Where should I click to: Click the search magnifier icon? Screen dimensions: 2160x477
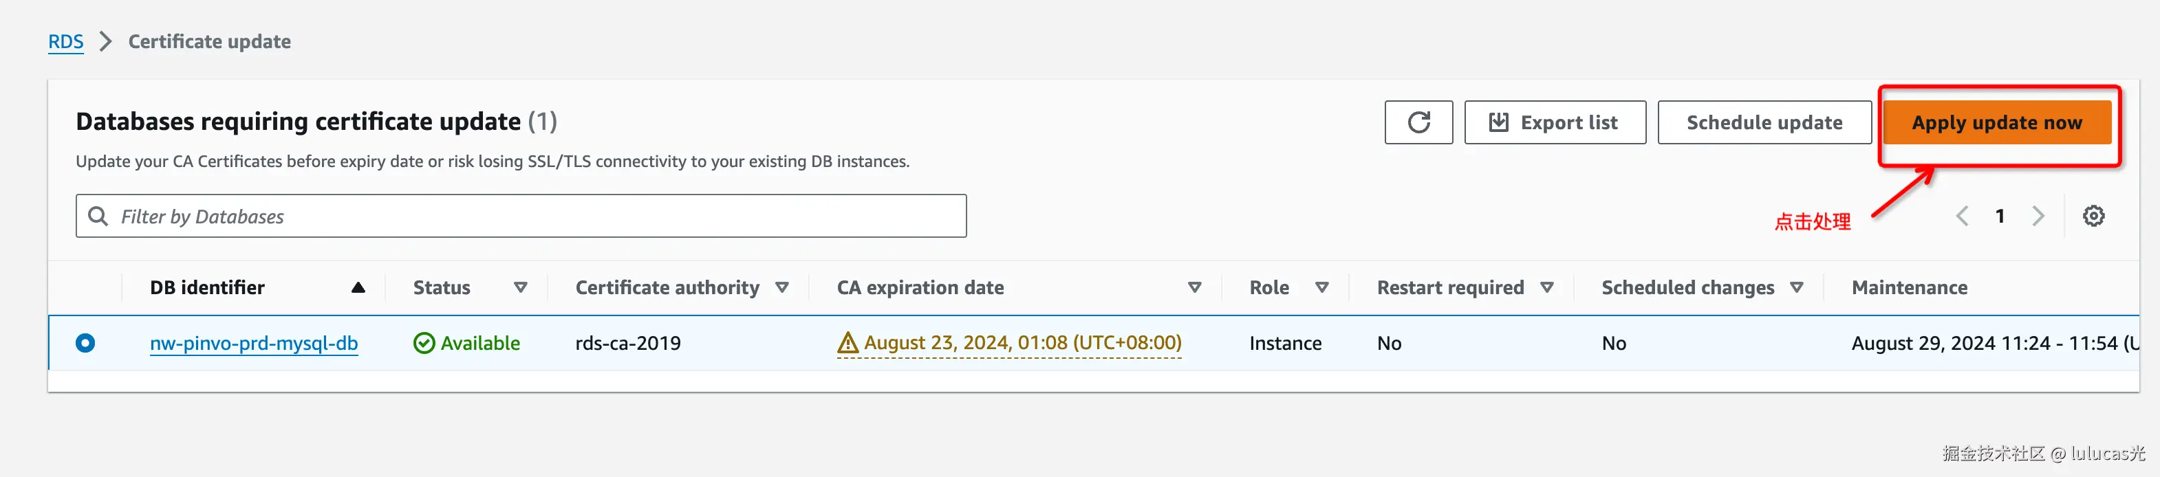pos(98,217)
